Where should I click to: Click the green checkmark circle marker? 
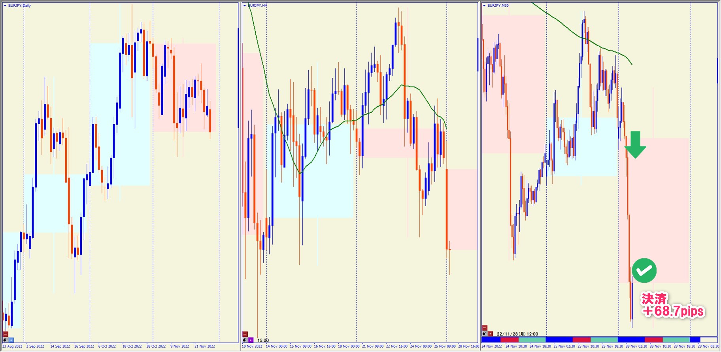pyautogui.click(x=644, y=271)
